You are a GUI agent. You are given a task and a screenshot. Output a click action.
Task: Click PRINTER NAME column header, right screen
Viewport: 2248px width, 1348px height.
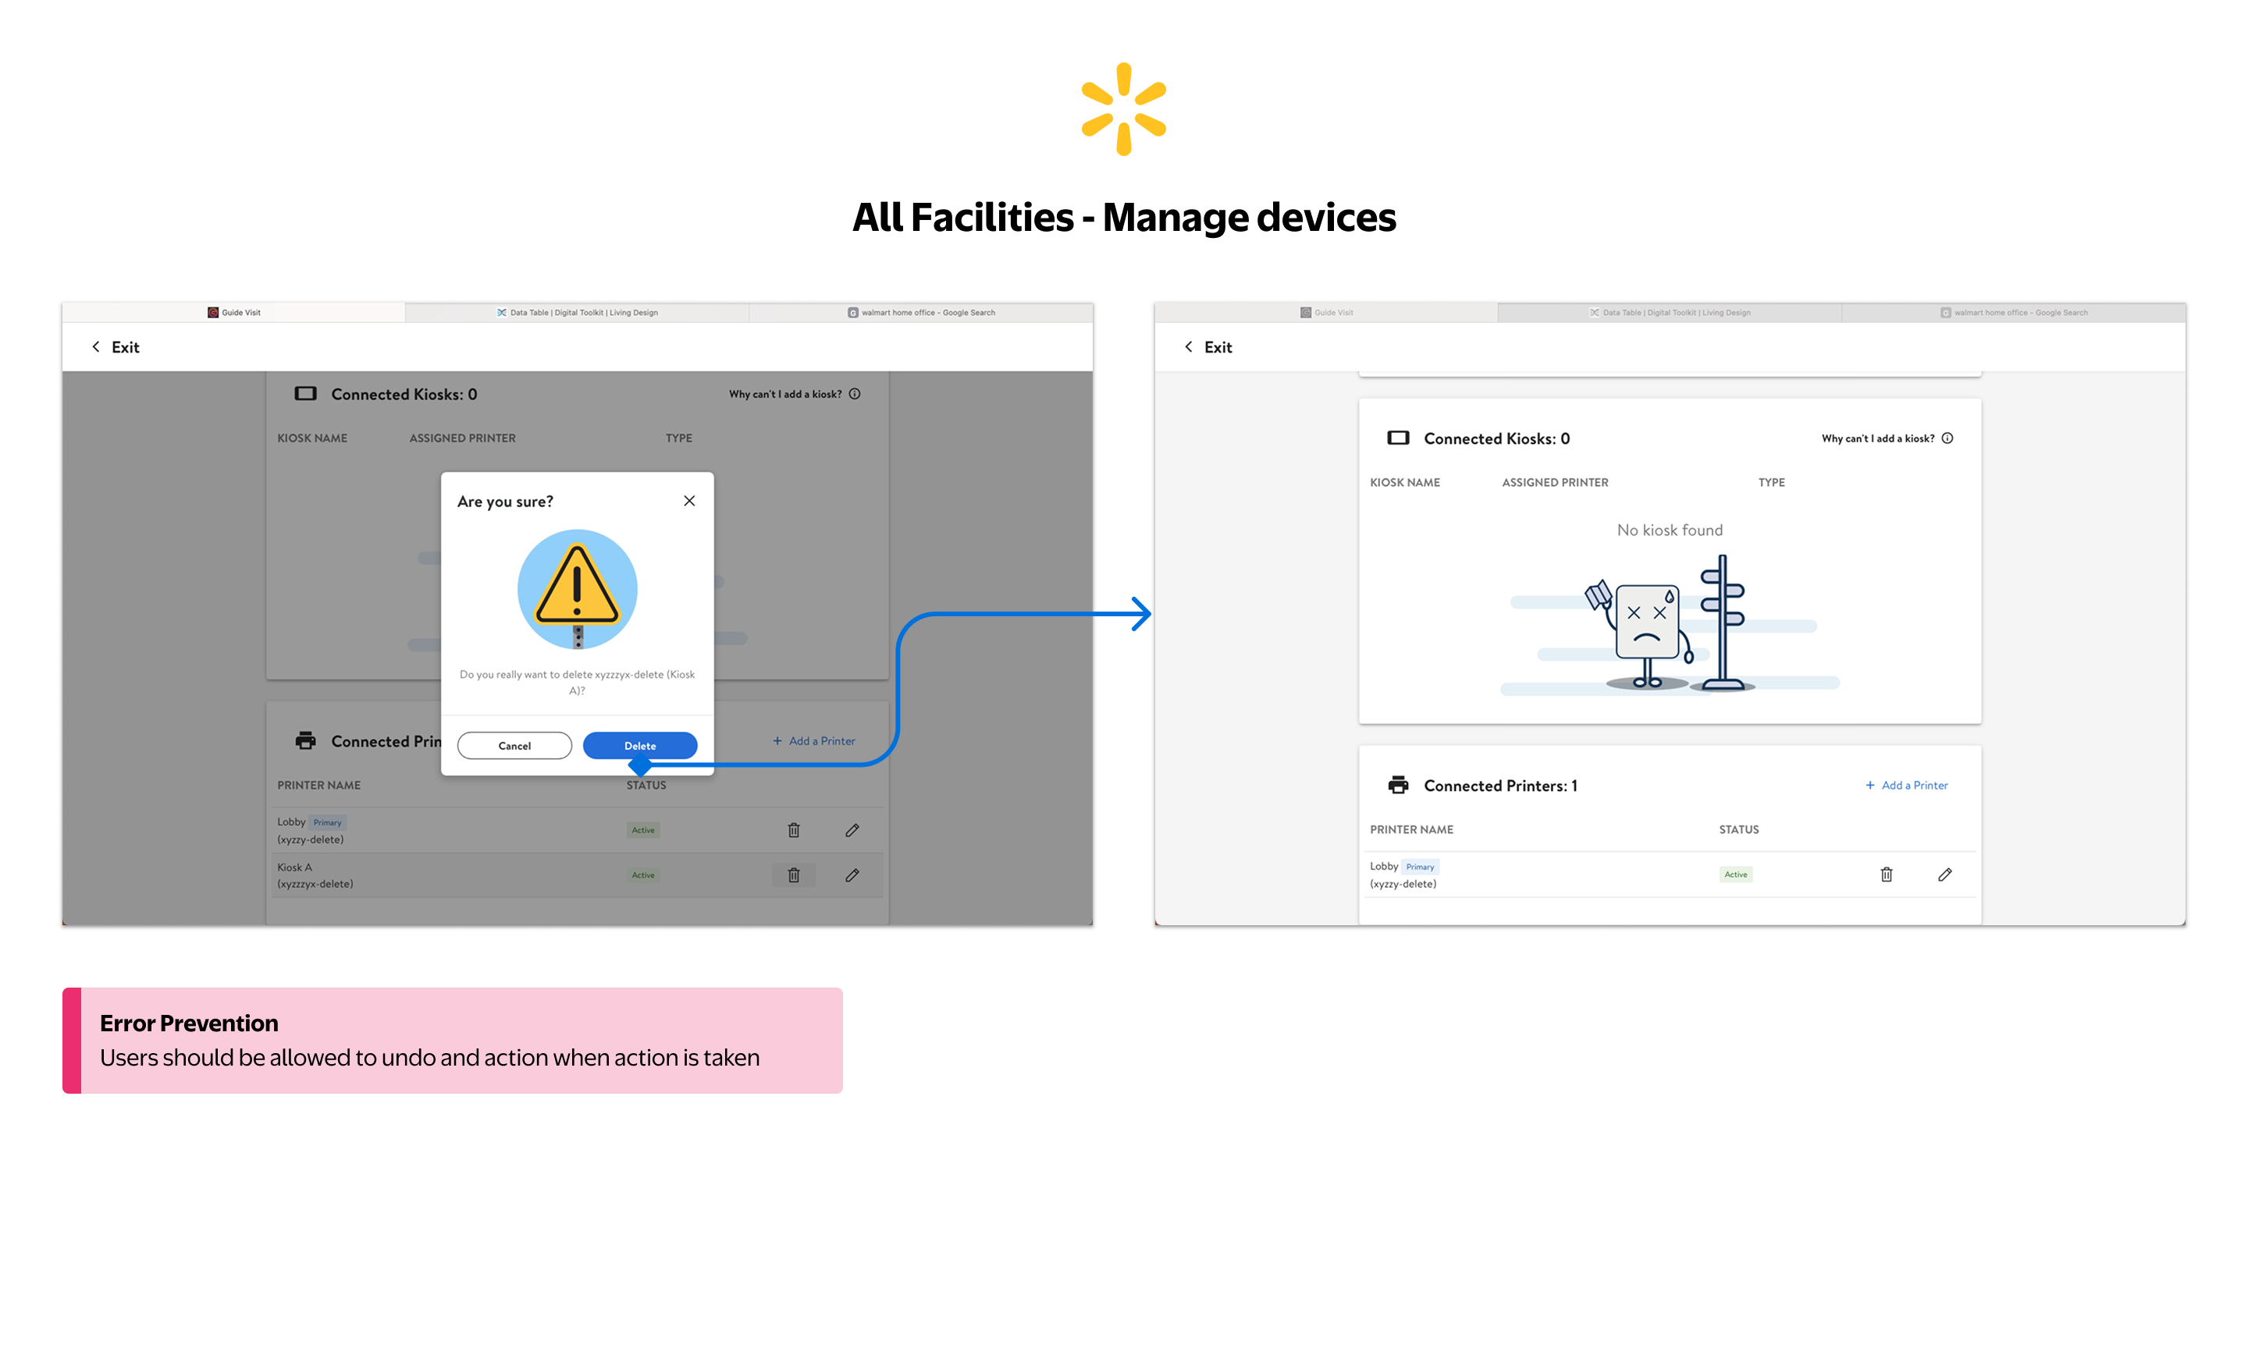click(1411, 830)
